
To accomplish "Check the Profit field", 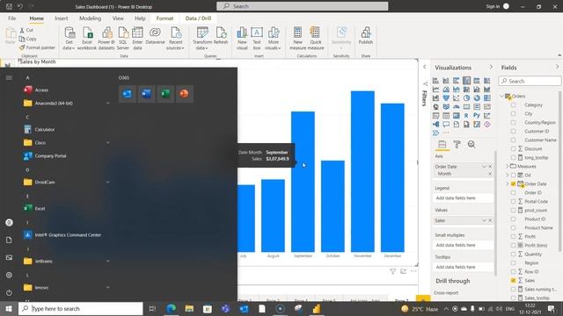I will [513, 236].
